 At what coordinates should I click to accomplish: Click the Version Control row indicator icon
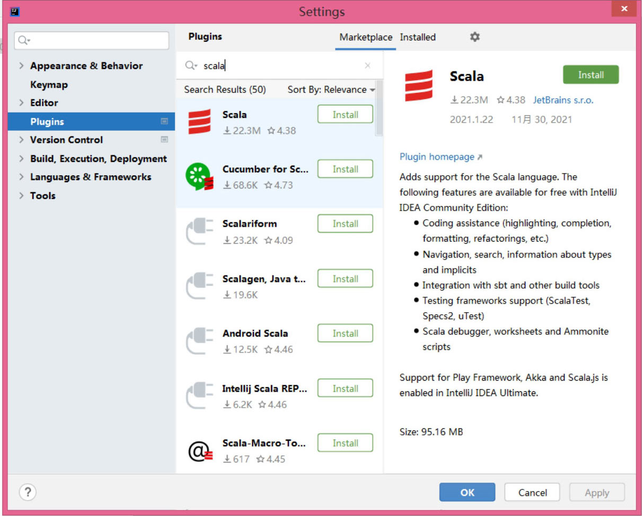coord(164,140)
